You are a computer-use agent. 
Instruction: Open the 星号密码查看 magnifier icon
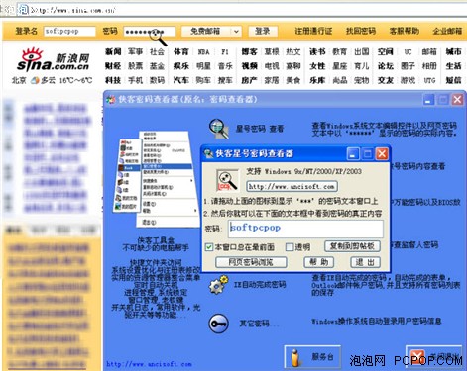219,129
